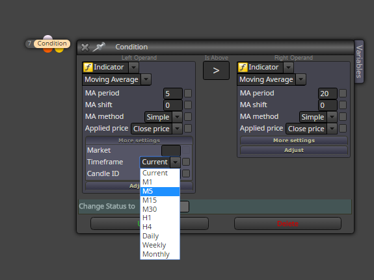Expand right operand More settings section
Viewport: 374px width, 280px height.
(x=294, y=140)
